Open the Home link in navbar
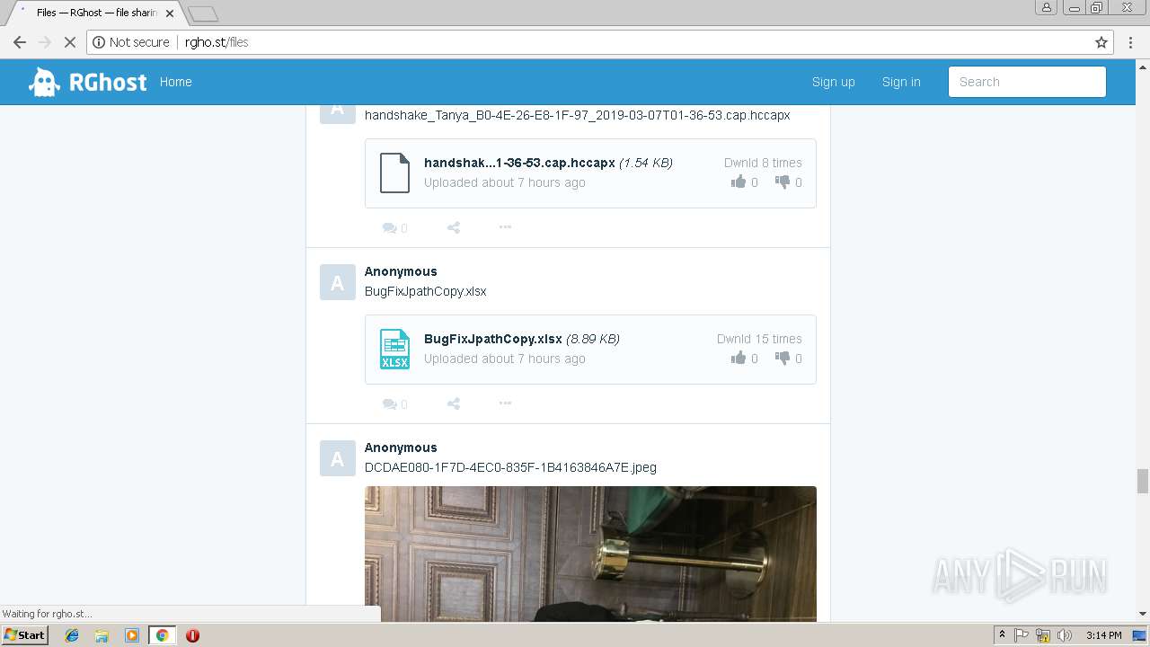This screenshot has width=1150, height=647. (176, 82)
